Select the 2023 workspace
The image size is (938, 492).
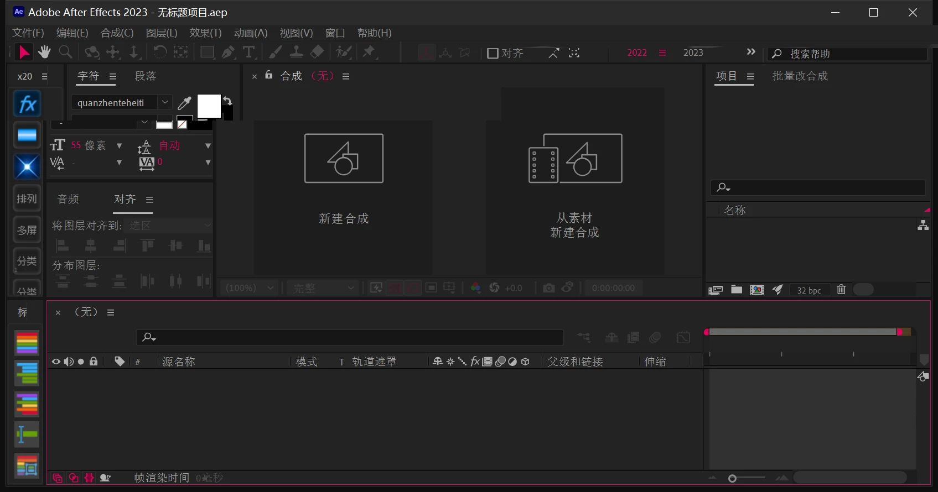[x=693, y=53]
